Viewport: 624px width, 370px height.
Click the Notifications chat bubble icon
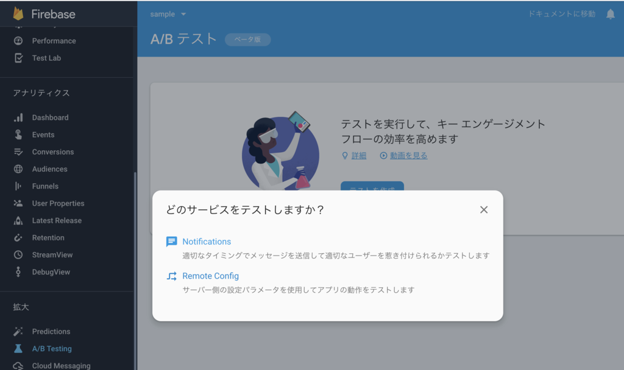[171, 241]
